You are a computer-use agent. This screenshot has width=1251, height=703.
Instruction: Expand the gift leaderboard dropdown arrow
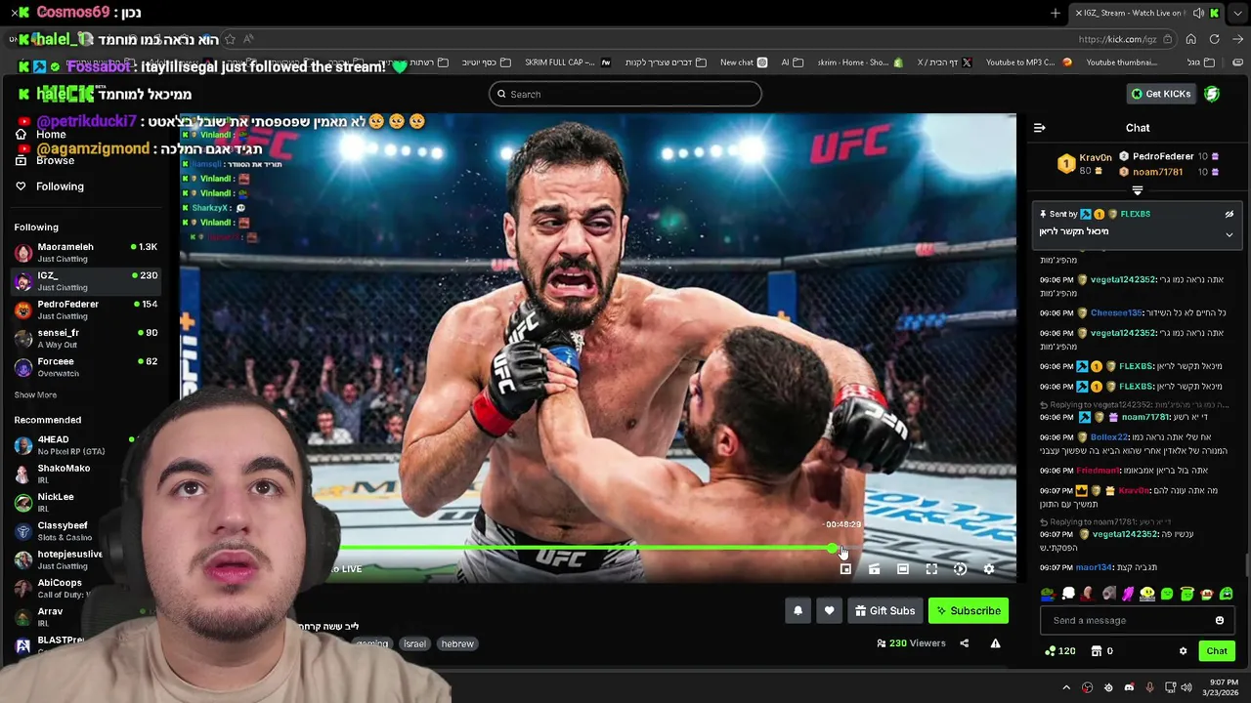click(x=1138, y=190)
